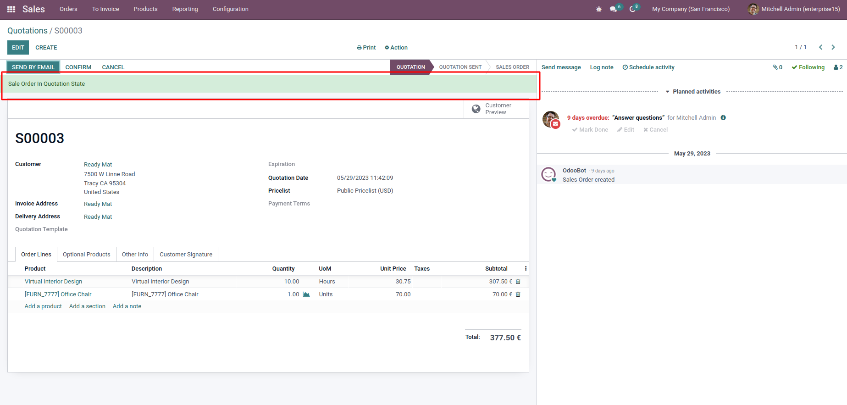
Task: Click Add a product link
Action: click(x=43, y=306)
